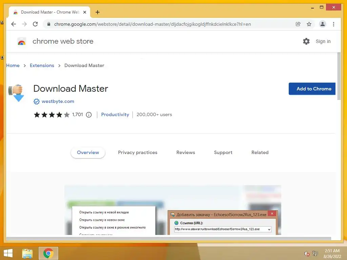
Task: Open Web Store settings gear
Action: pos(306,41)
